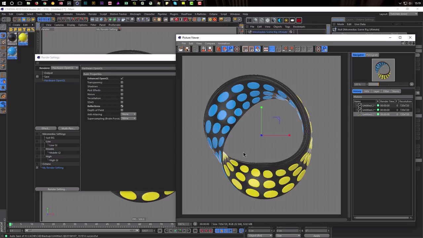This screenshot has width=423, height=238.
Task: Click the last magnifier icon in Picture Viewer toolbar
Action: coord(325,49)
